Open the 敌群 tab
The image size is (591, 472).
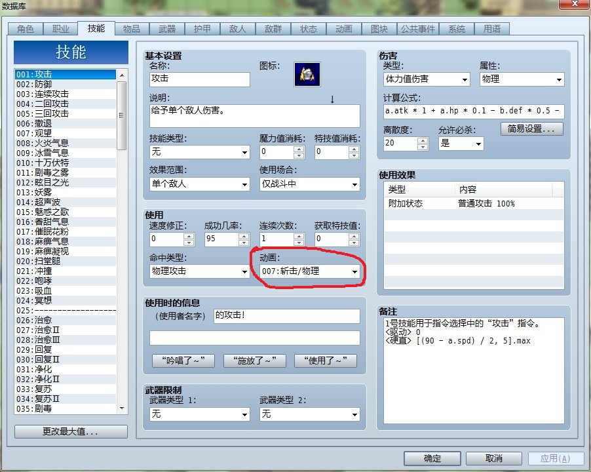(x=273, y=29)
